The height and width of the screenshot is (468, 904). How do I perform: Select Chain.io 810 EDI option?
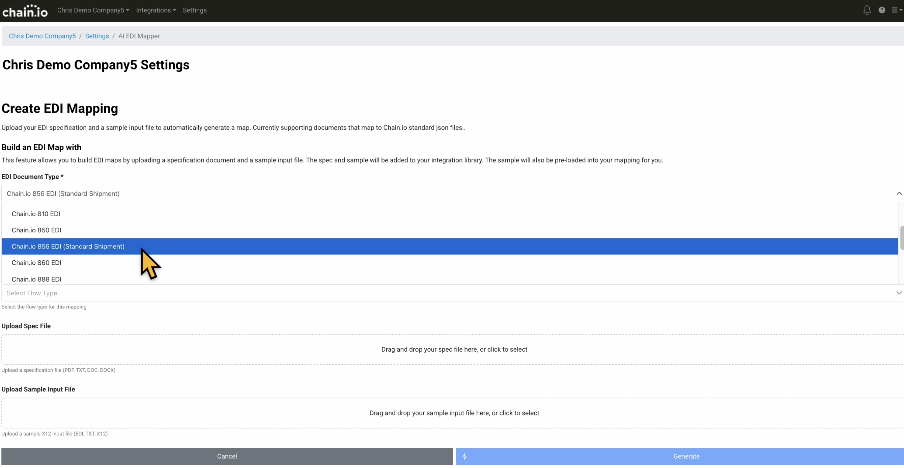coord(36,214)
